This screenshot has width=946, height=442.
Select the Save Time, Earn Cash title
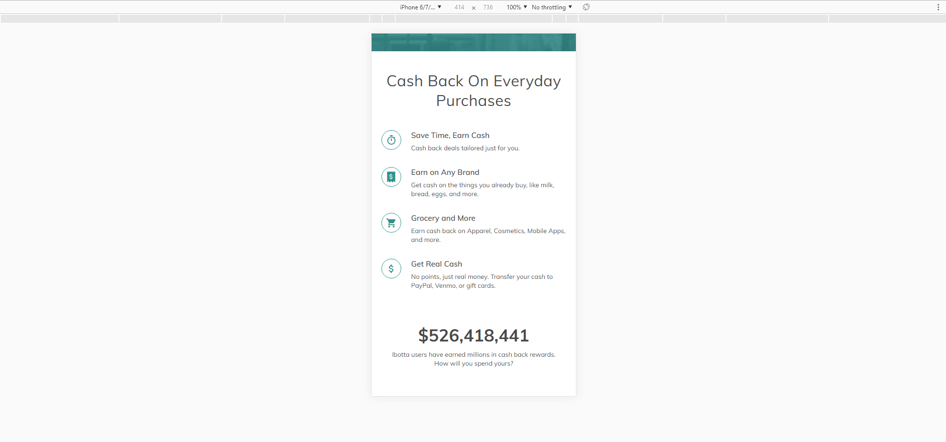pyautogui.click(x=450, y=136)
